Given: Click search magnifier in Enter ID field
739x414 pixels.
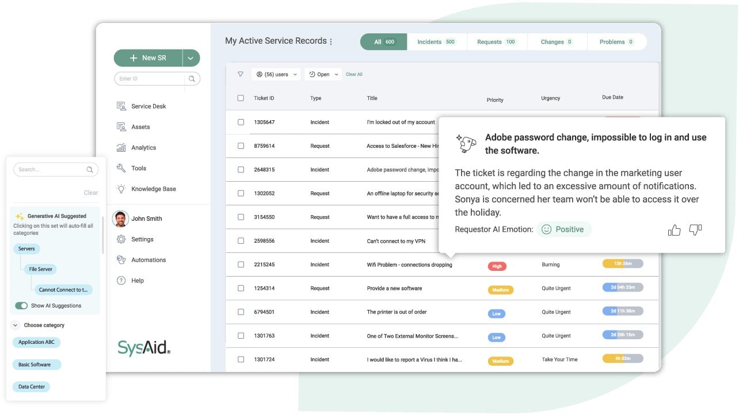Looking at the screenshot, I should (192, 79).
